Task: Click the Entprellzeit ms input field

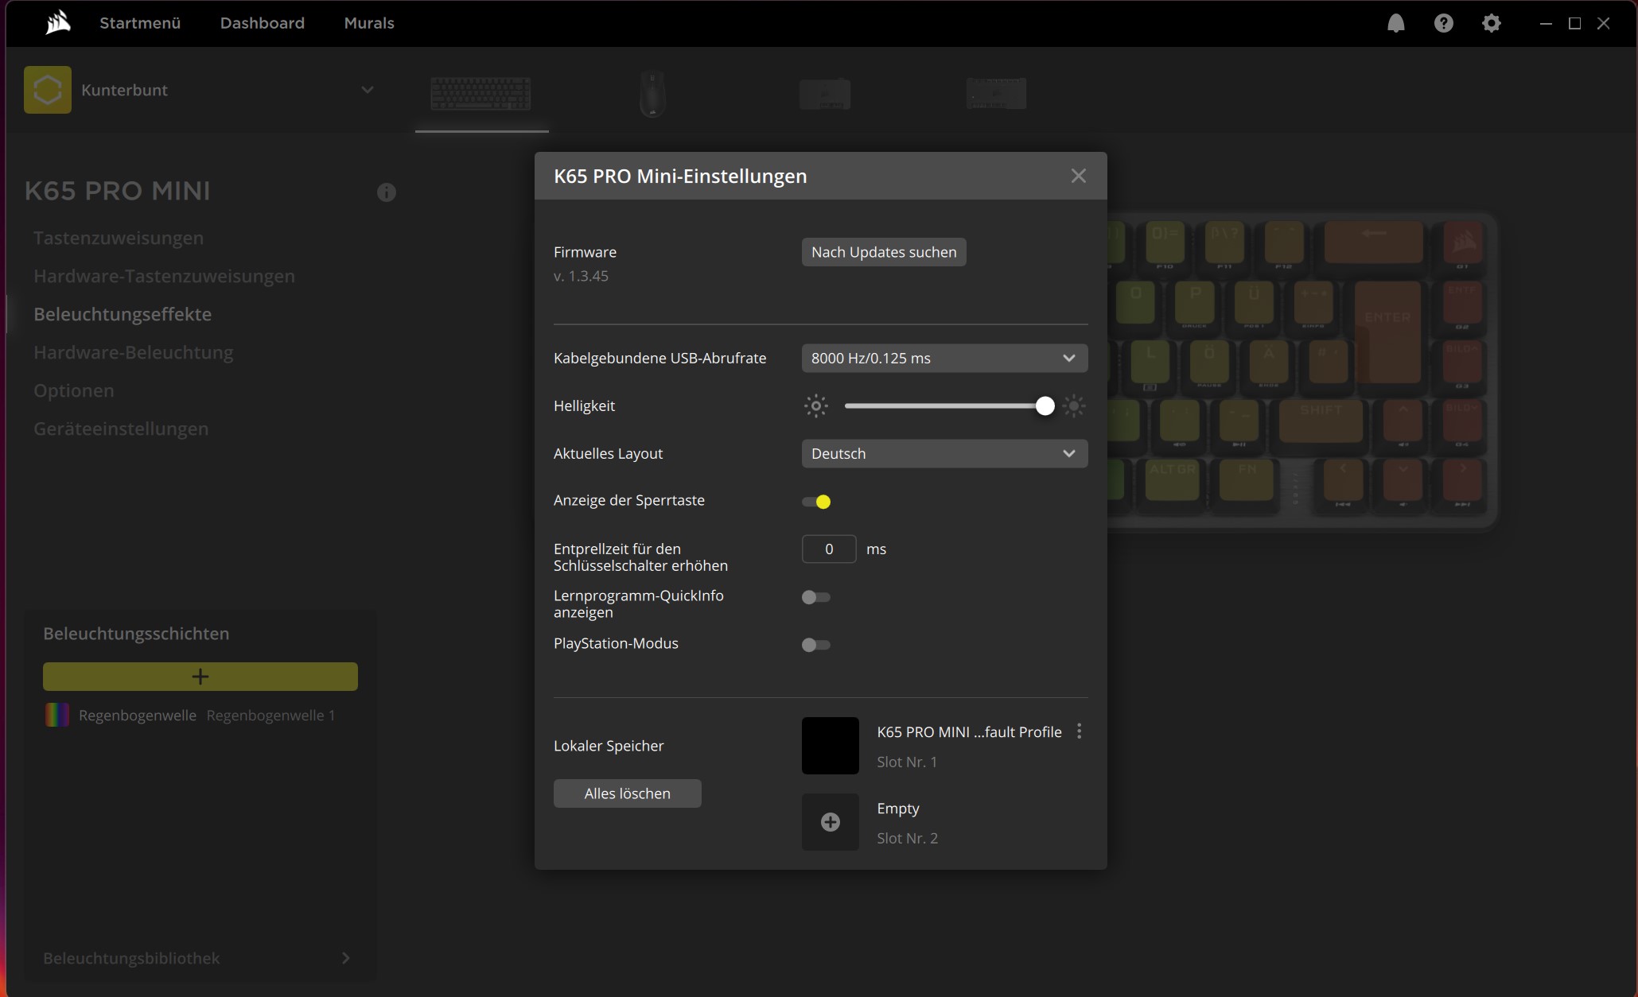Action: (829, 549)
